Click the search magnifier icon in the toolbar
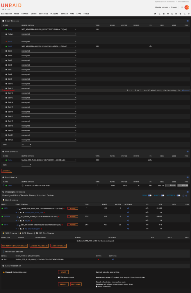This screenshot has height=293, width=191. point(185,14)
